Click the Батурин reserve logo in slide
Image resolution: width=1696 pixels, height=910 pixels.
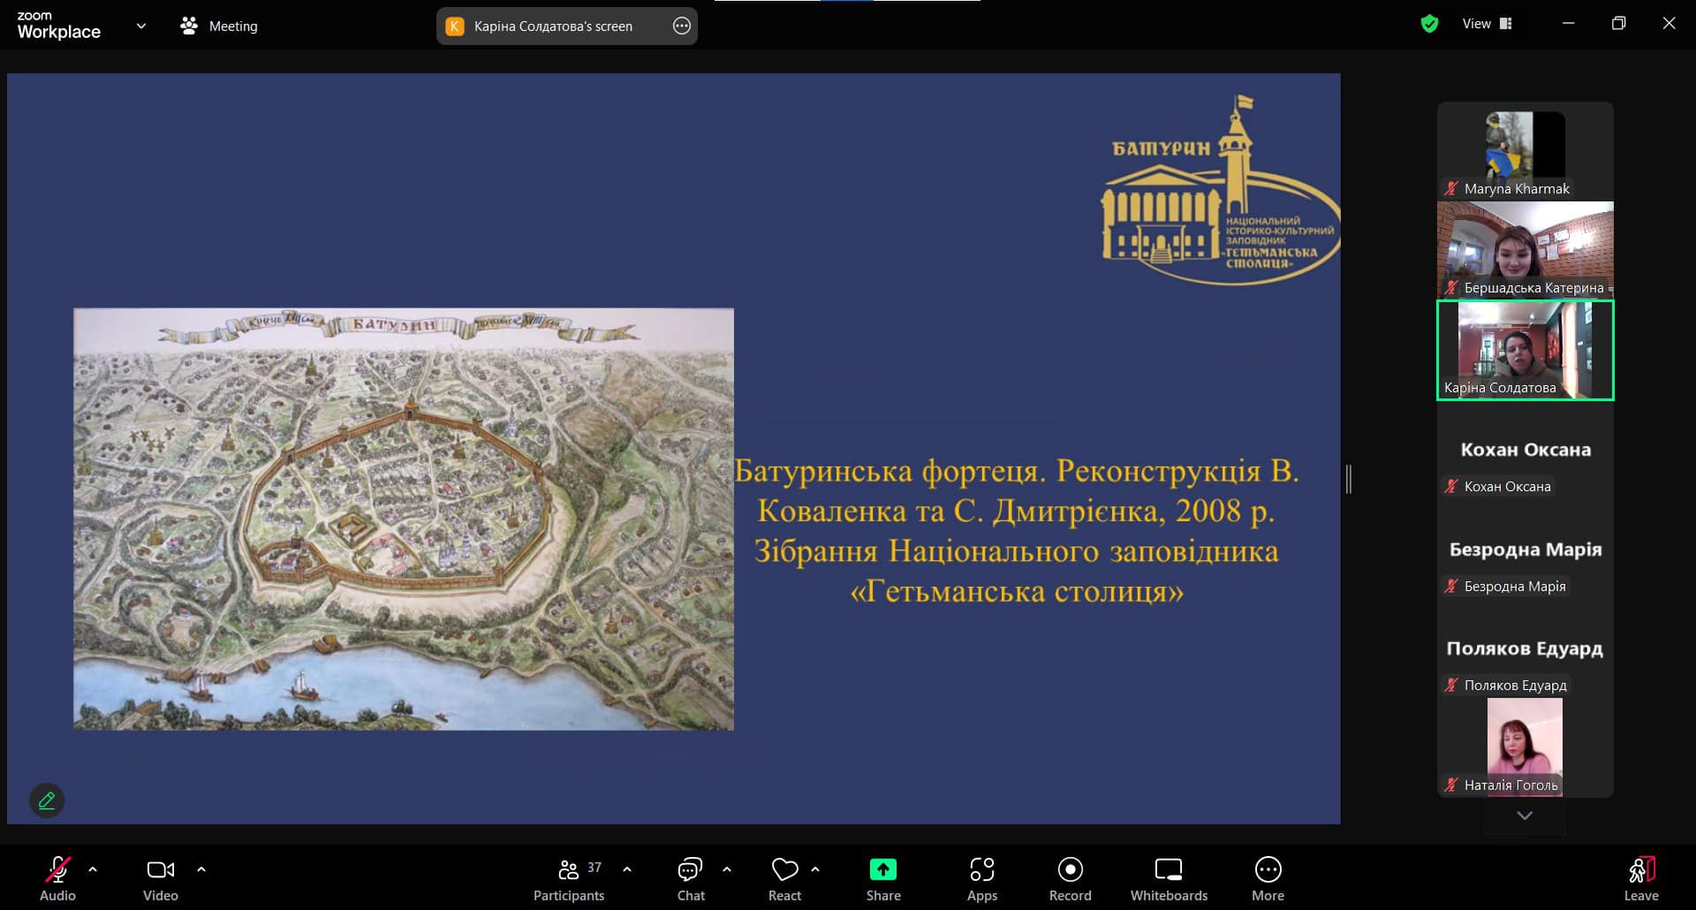[1220, 190]
